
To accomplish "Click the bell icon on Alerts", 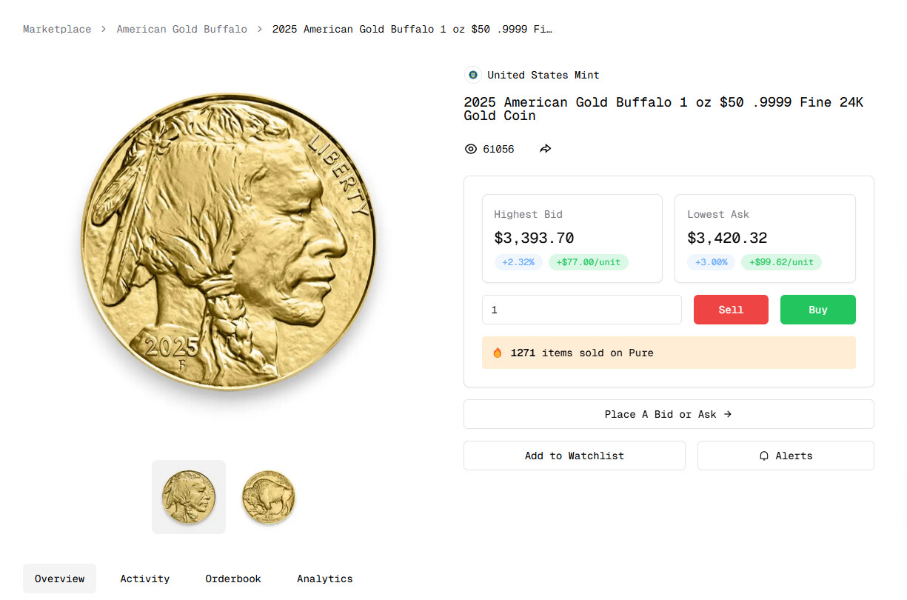I will (x=764, y=456).
